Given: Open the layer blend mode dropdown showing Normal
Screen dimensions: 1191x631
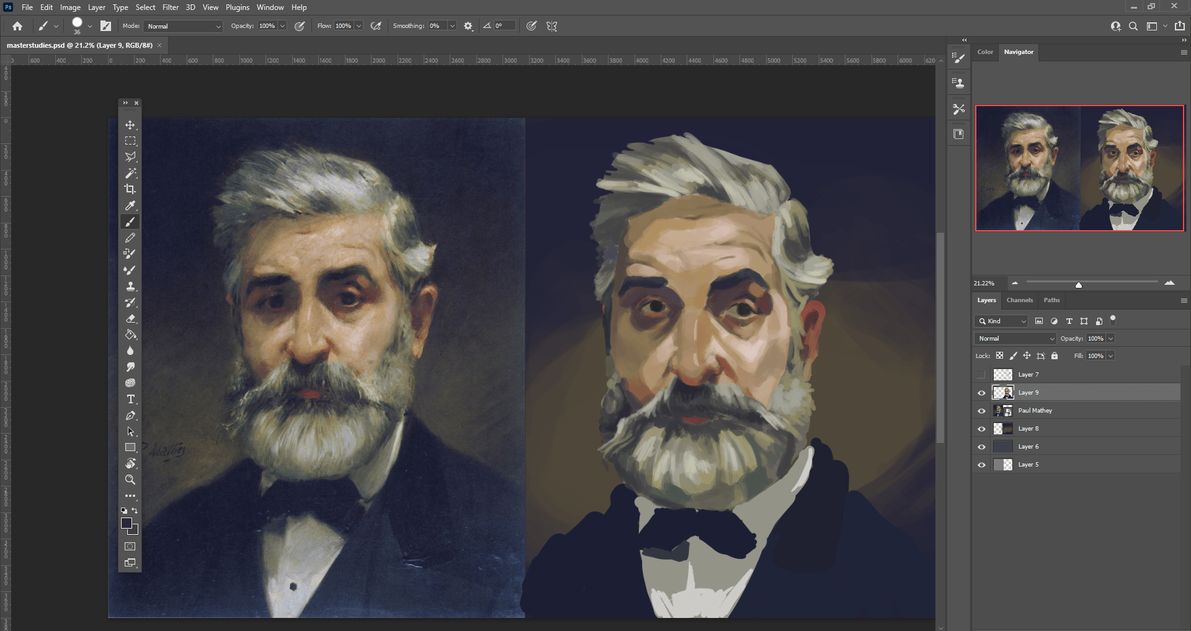Looking at the screenshot, I should (1014, 338).
